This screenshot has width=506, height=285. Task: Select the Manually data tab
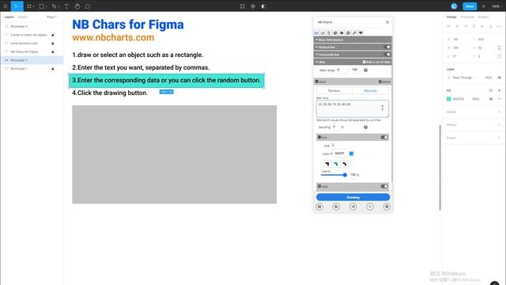pyautogui.click(x=370, y=91)
